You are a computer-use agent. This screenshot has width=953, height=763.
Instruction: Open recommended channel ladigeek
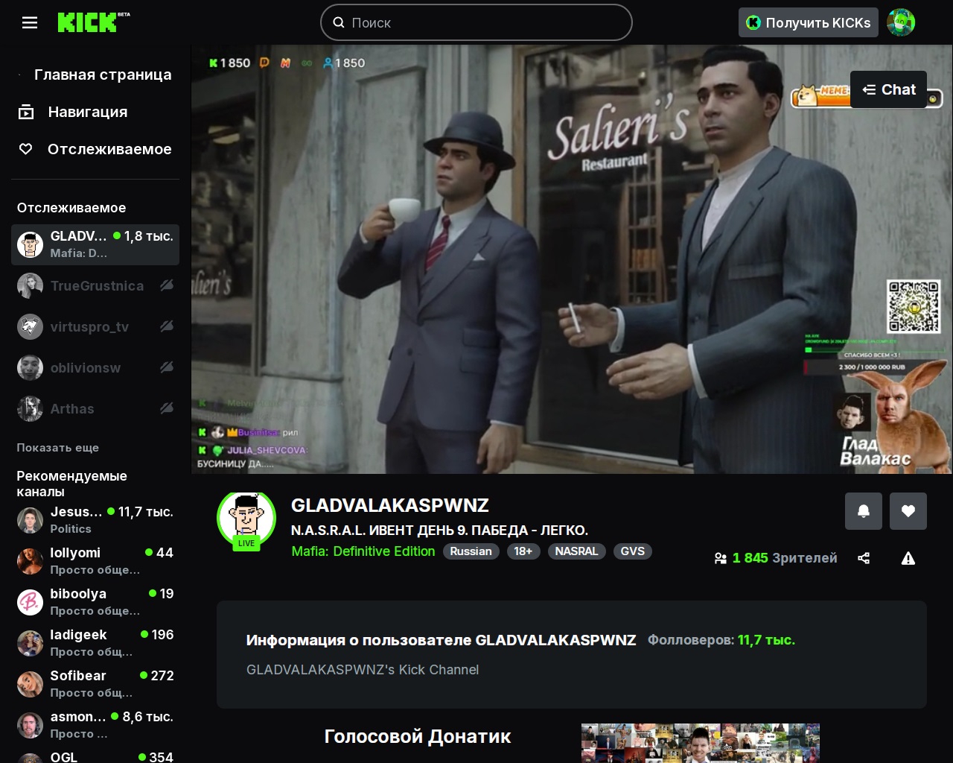click(95, 643)
